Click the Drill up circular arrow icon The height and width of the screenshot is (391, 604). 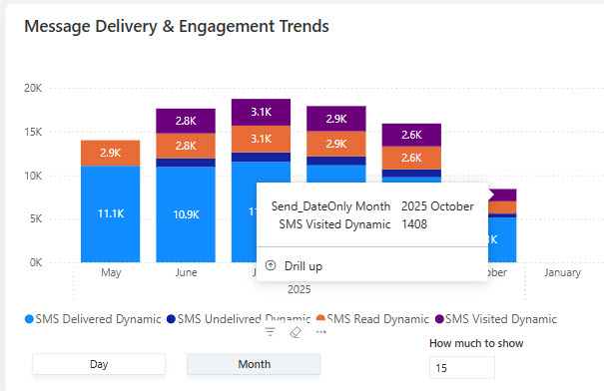pyautogui.click(x=271, y=265)
